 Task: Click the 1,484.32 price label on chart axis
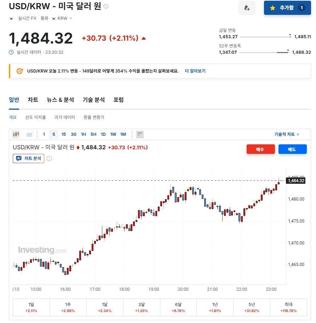pos(296,181)
